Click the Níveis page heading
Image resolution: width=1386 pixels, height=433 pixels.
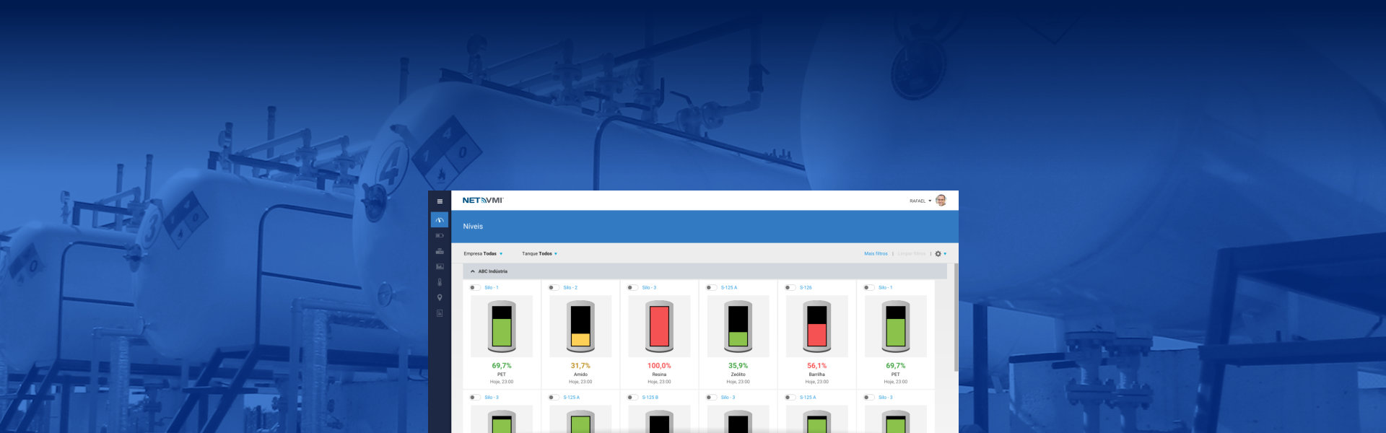(x=473, y=227)
